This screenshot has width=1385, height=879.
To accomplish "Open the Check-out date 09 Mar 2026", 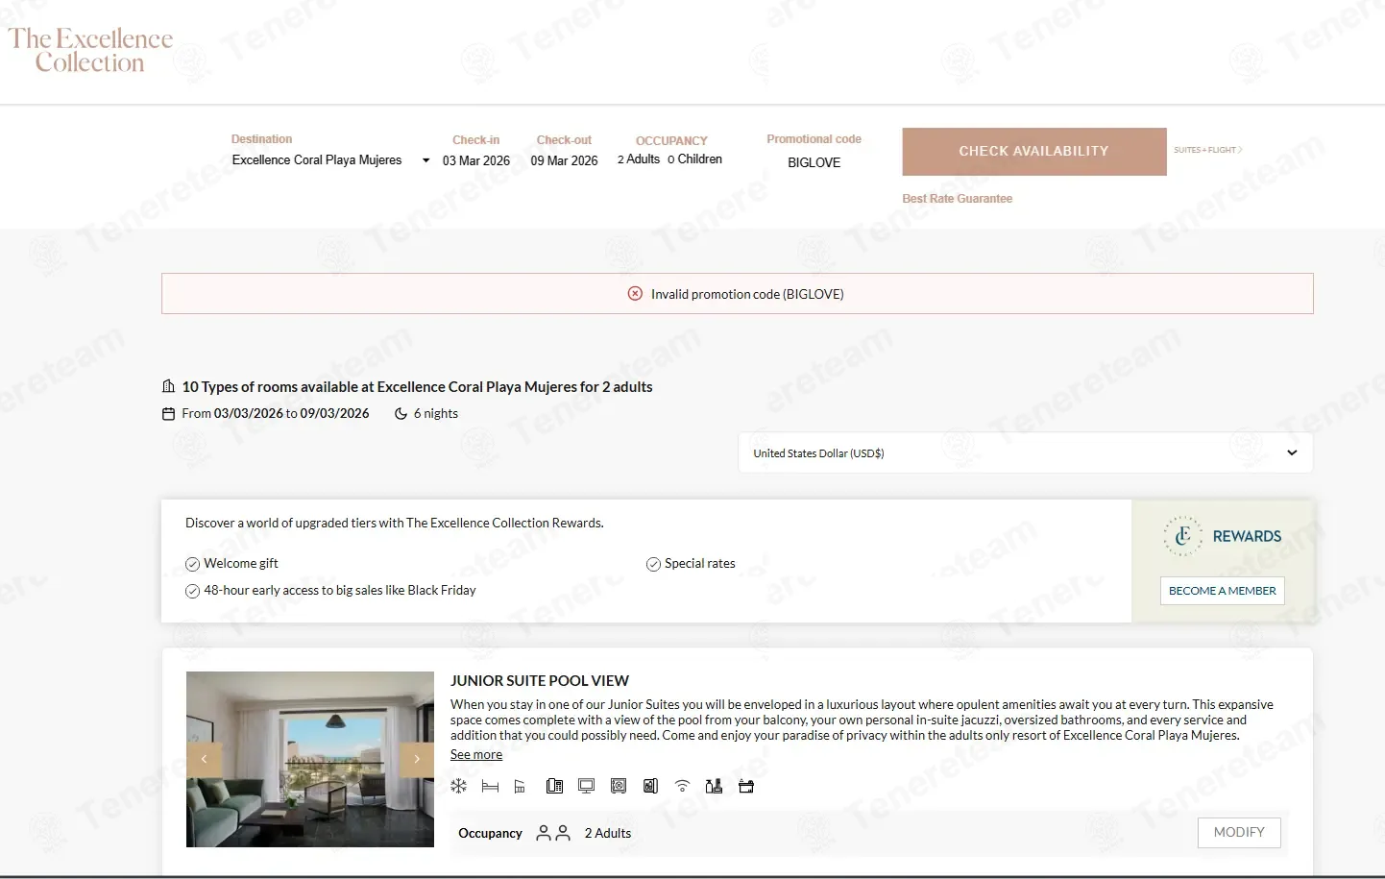I will [564, 160].
